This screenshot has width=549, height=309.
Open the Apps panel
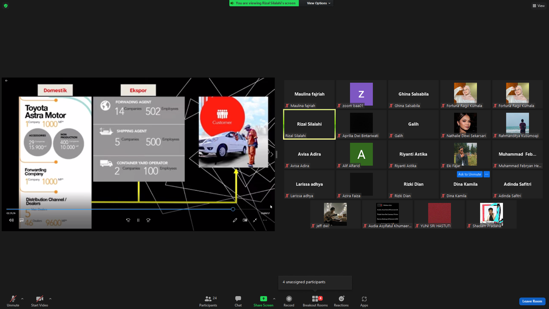coord(364,301)
